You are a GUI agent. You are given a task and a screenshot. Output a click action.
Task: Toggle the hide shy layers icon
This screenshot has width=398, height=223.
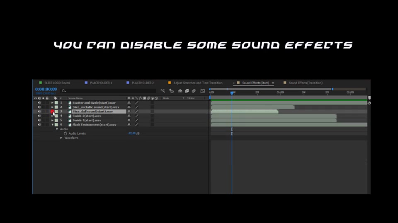[x=180, y=91]
